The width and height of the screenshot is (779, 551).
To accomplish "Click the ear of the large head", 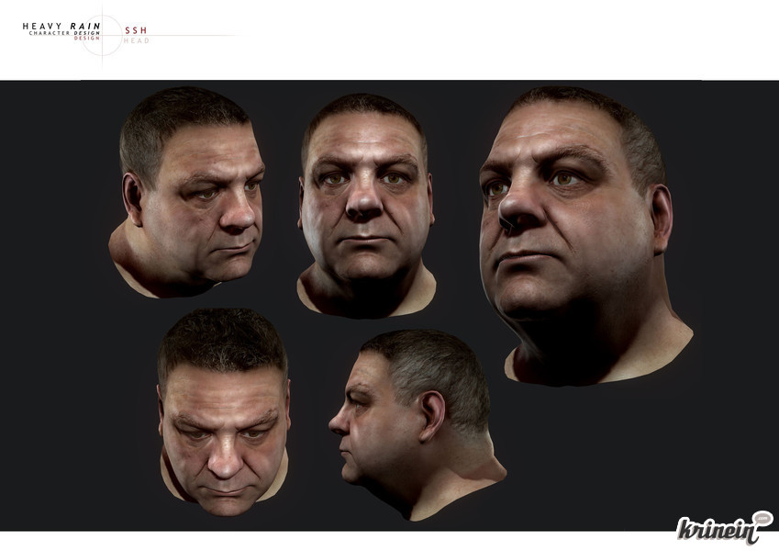I will (x=661, y=219).
